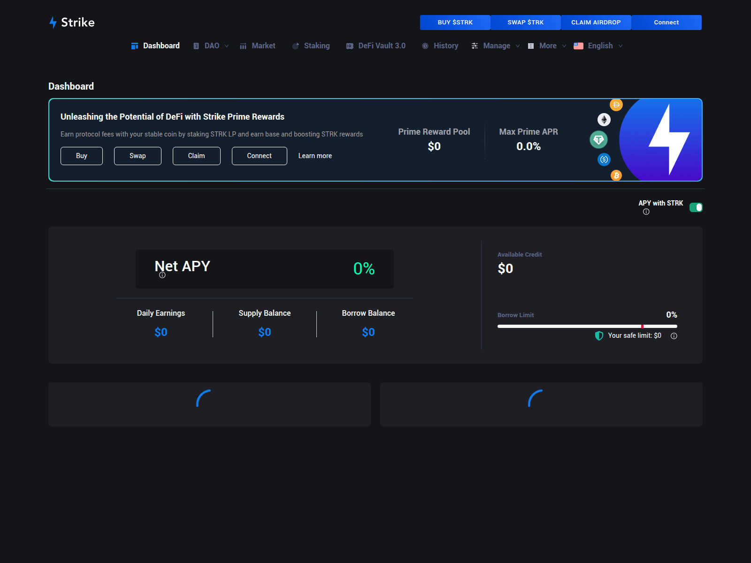Image resolution: width=751 pixels, height=563 pixels.
Task: Click the Daily Earnings $0 value
Action: (161, 332)
